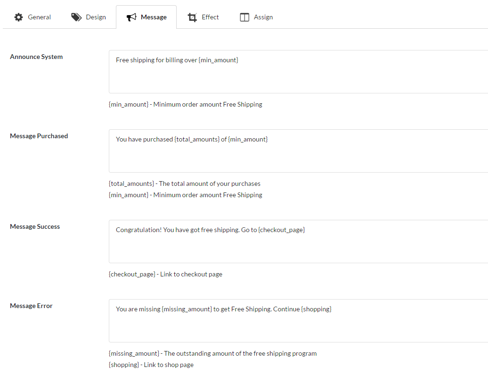Click the Message Purchased label
Viewport: 488px width, 392px height.
pos(39,136)
